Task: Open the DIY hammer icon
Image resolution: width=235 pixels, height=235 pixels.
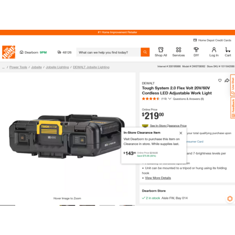Action: (196, 52)
